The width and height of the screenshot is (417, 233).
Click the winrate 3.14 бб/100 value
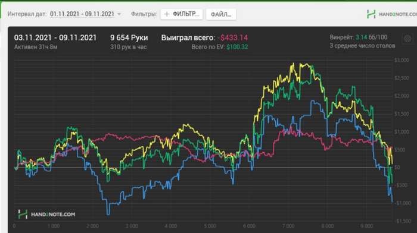click(371, 37)
